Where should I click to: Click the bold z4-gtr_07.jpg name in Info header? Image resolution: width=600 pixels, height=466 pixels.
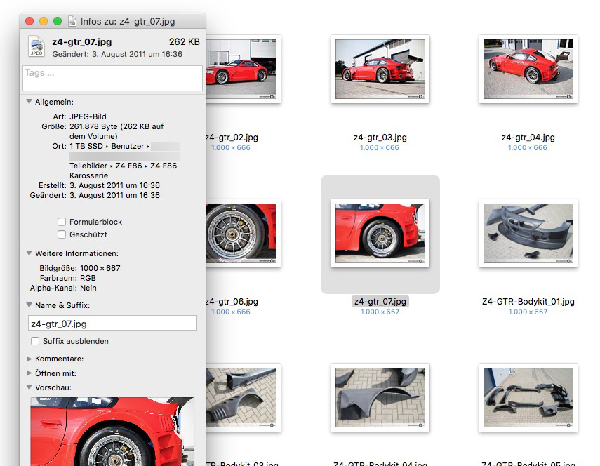click(x=82, y=42)
